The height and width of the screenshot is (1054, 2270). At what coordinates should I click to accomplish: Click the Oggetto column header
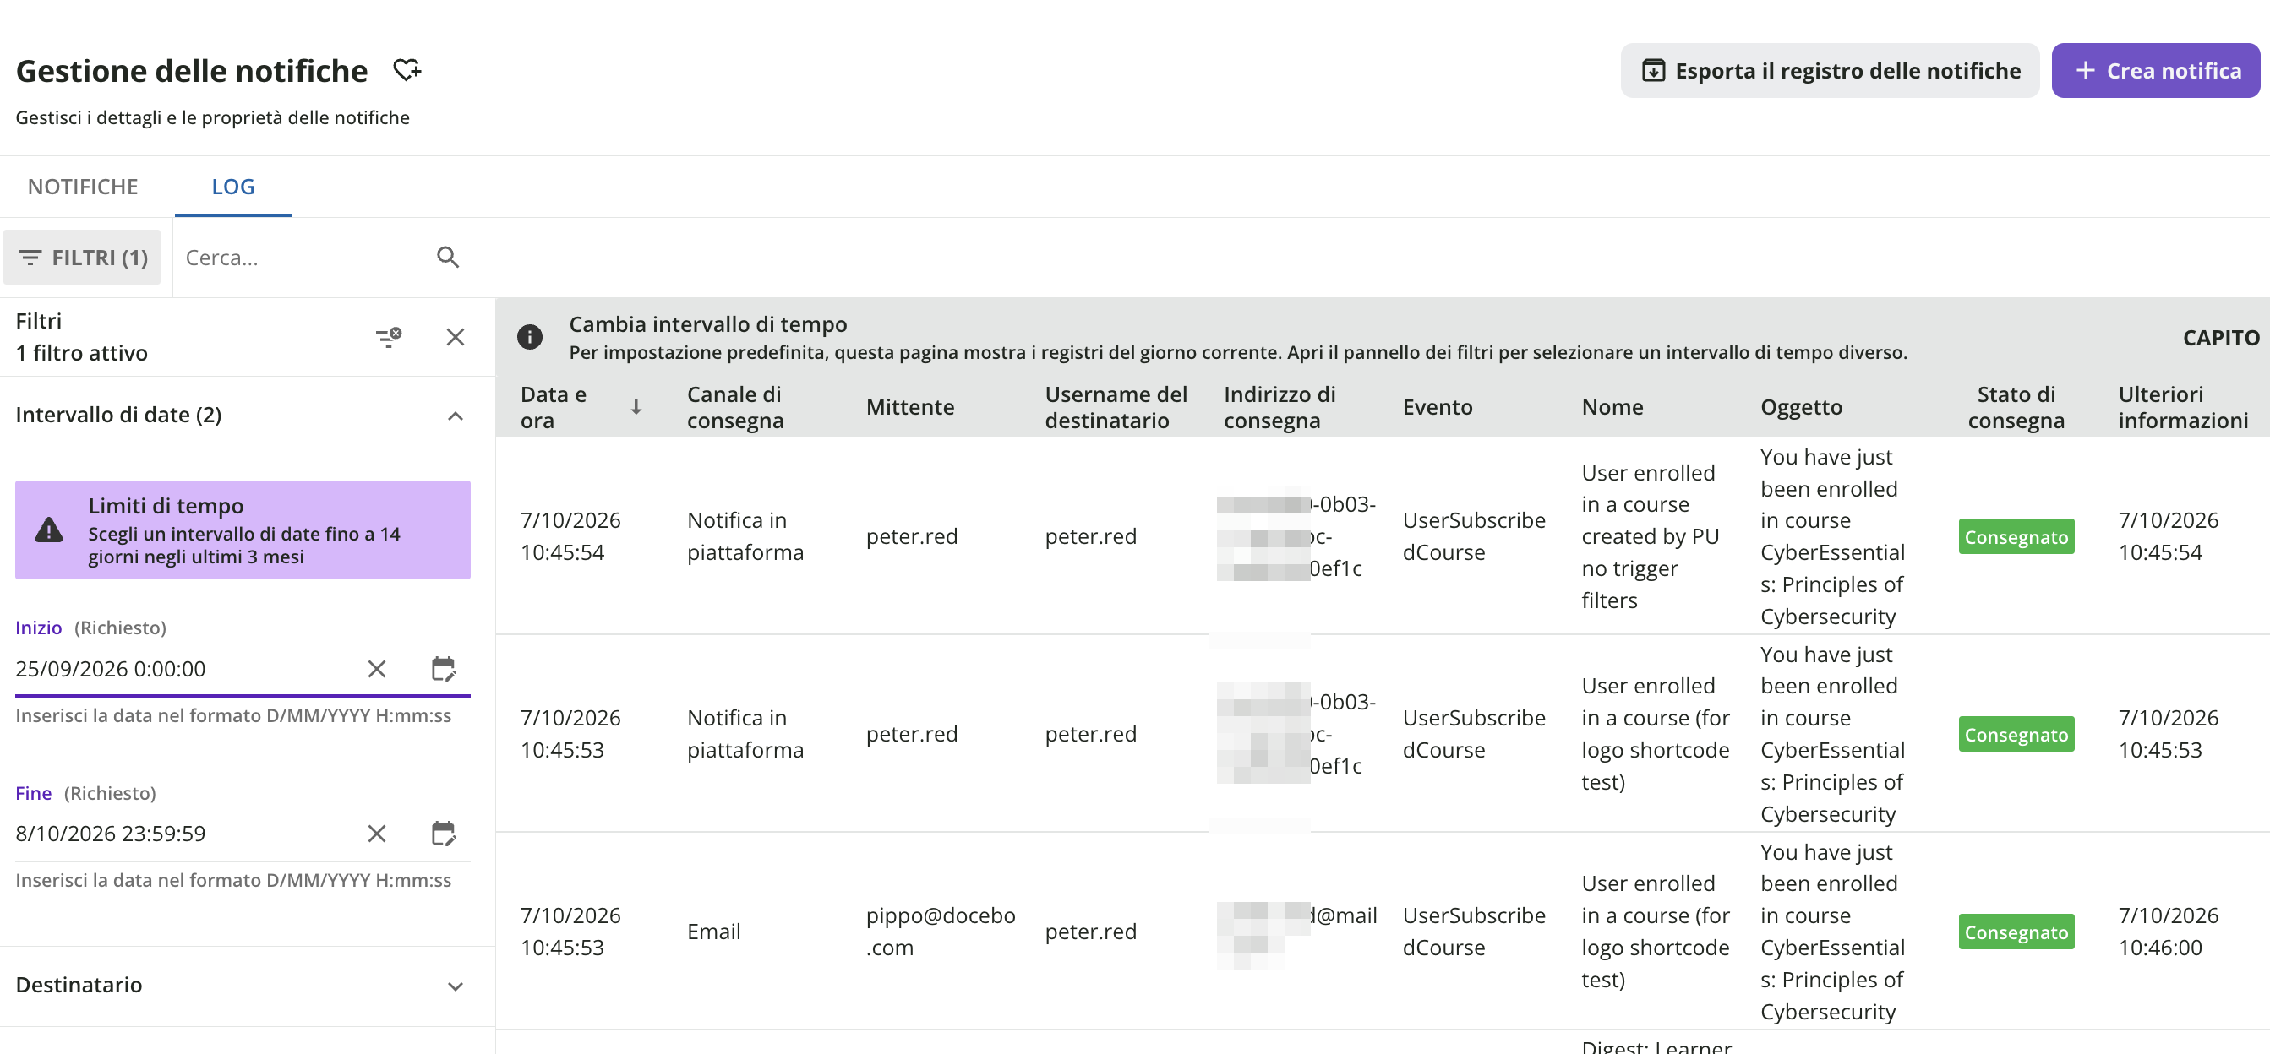point(1801,407)
